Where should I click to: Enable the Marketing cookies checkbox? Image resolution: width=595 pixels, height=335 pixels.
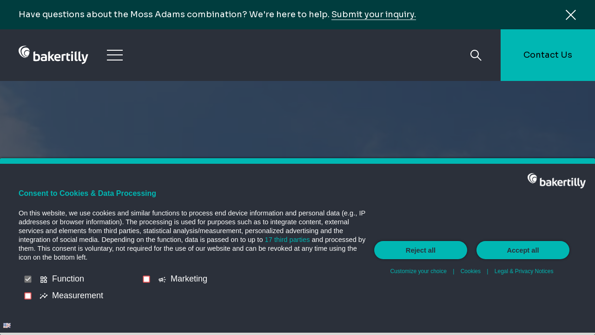[146, 279]
